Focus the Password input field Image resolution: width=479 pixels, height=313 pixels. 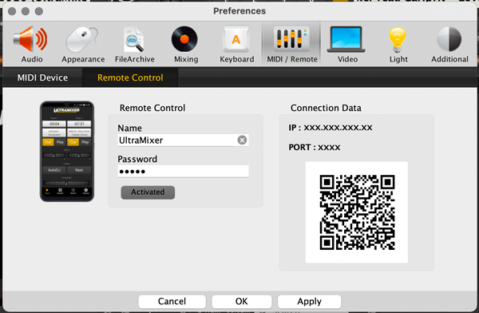point(183,171)
